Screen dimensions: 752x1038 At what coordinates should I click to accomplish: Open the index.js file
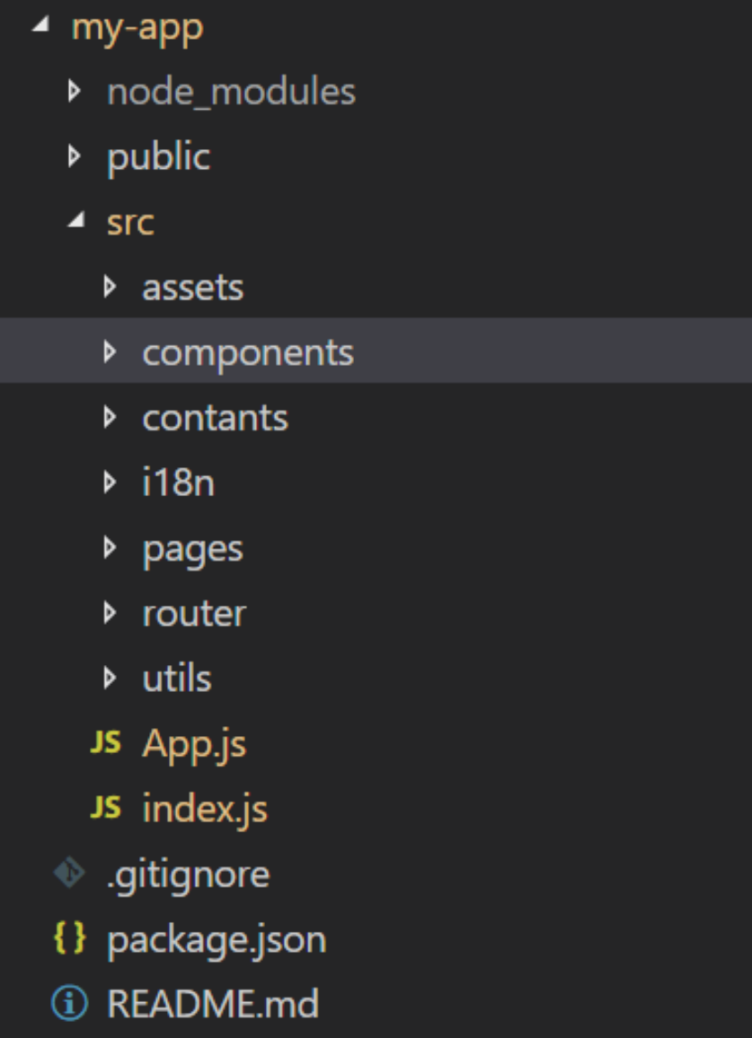coord(376,808)
